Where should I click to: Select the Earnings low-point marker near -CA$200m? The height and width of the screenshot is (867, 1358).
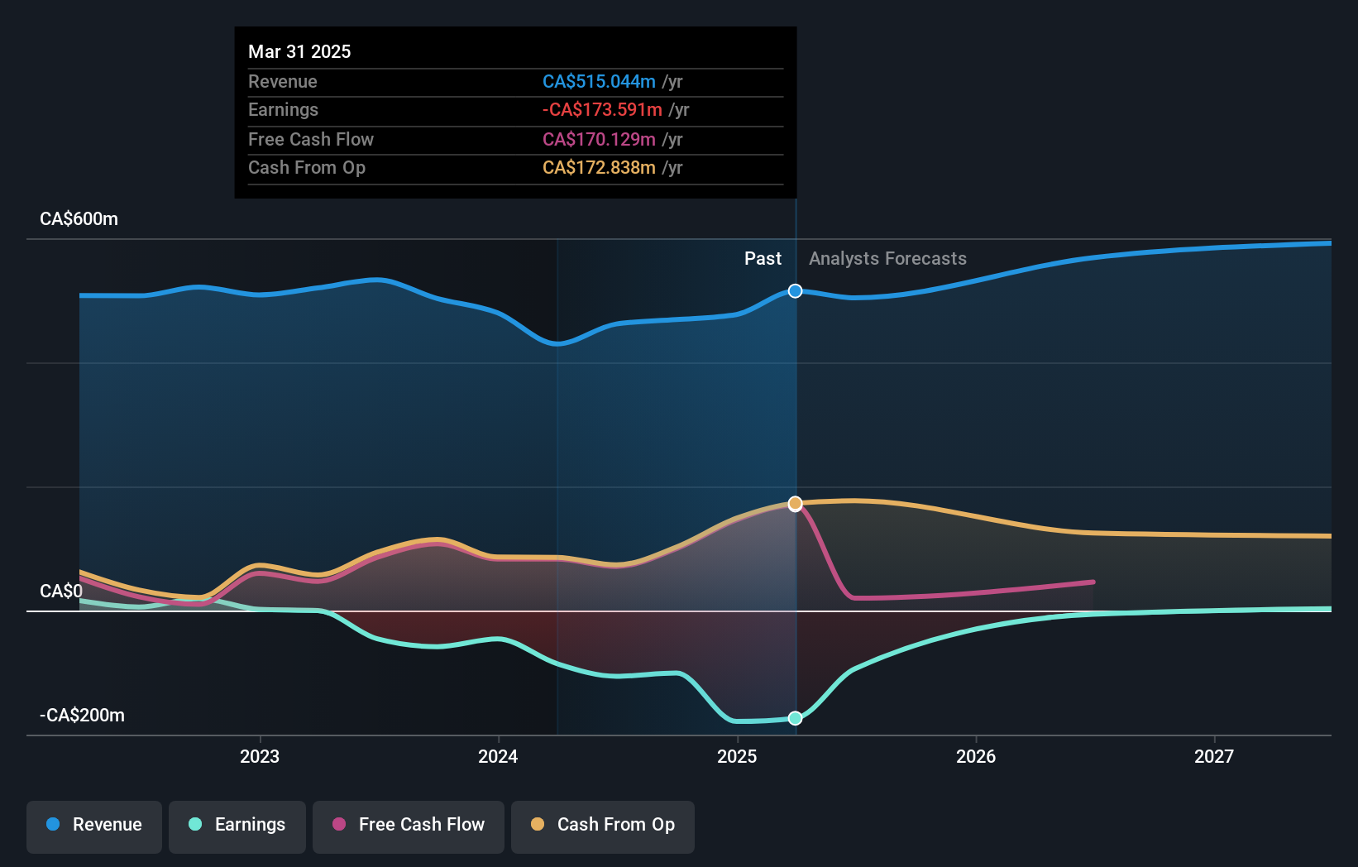click(795, 718)
